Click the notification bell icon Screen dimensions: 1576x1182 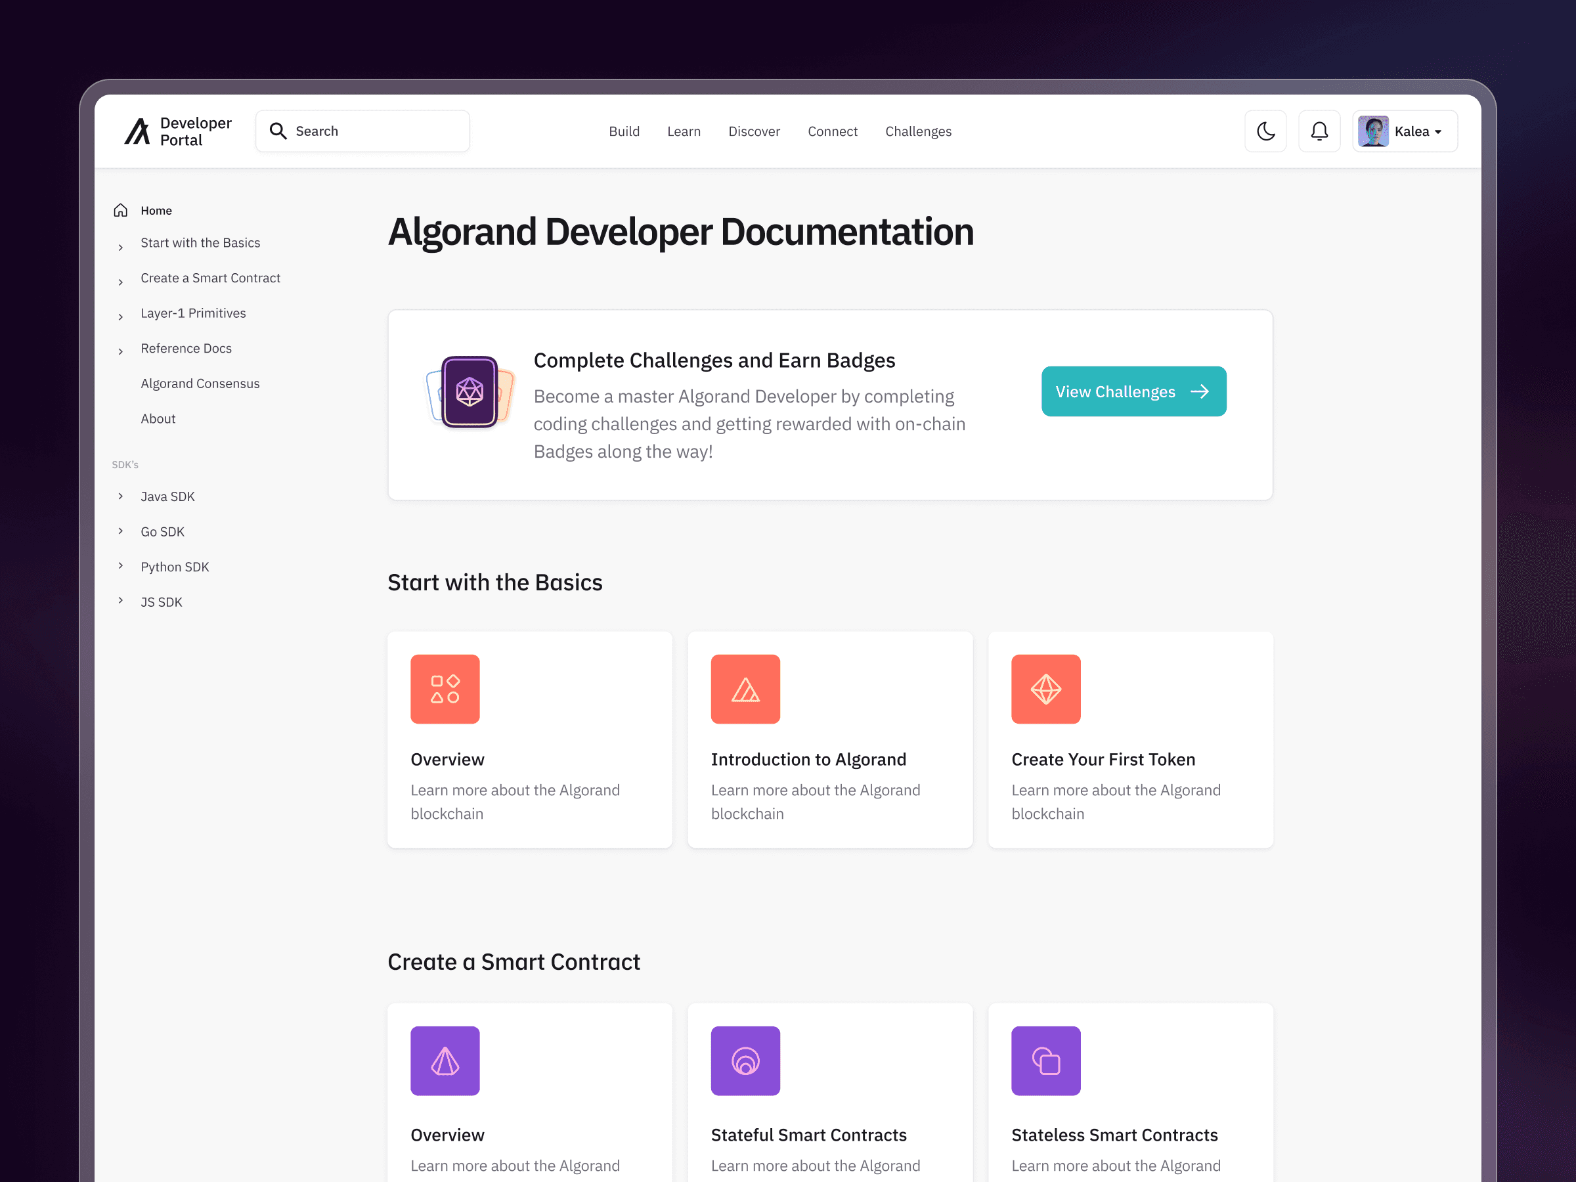[1319, 131]
